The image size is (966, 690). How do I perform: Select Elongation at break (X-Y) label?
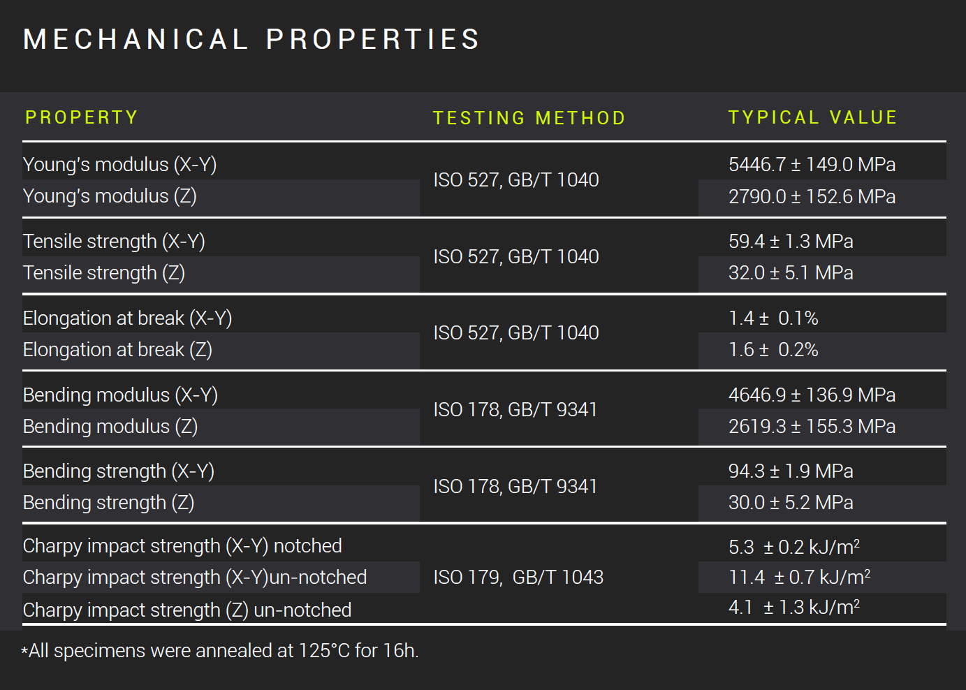(x=127, y=318)
